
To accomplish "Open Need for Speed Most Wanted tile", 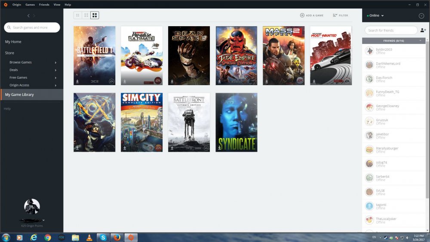I will (331, 55).
